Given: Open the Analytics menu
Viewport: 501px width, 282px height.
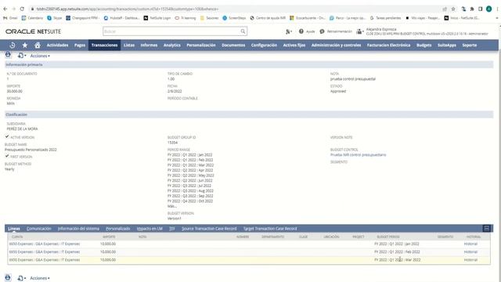Looking at the screenshot, I should [172, 45].
